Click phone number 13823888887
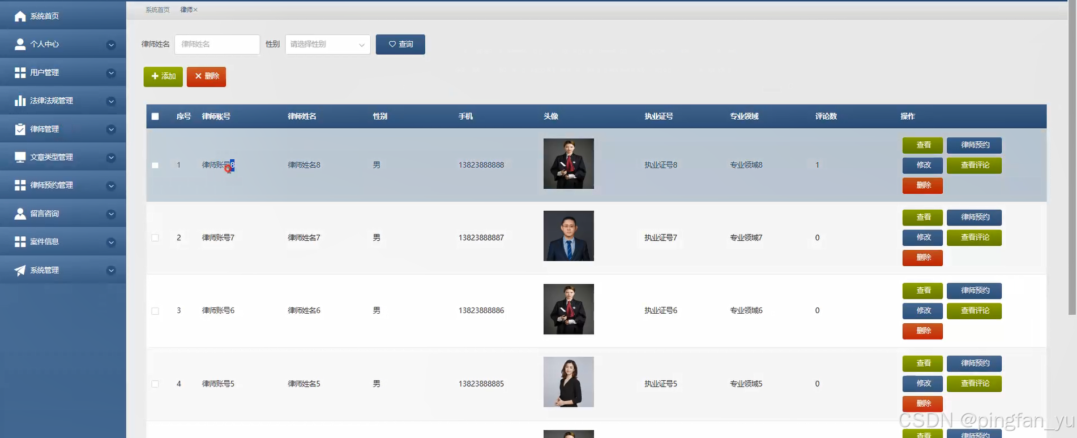This screenshot has width=1077, height=438. [x=481, y=238]
